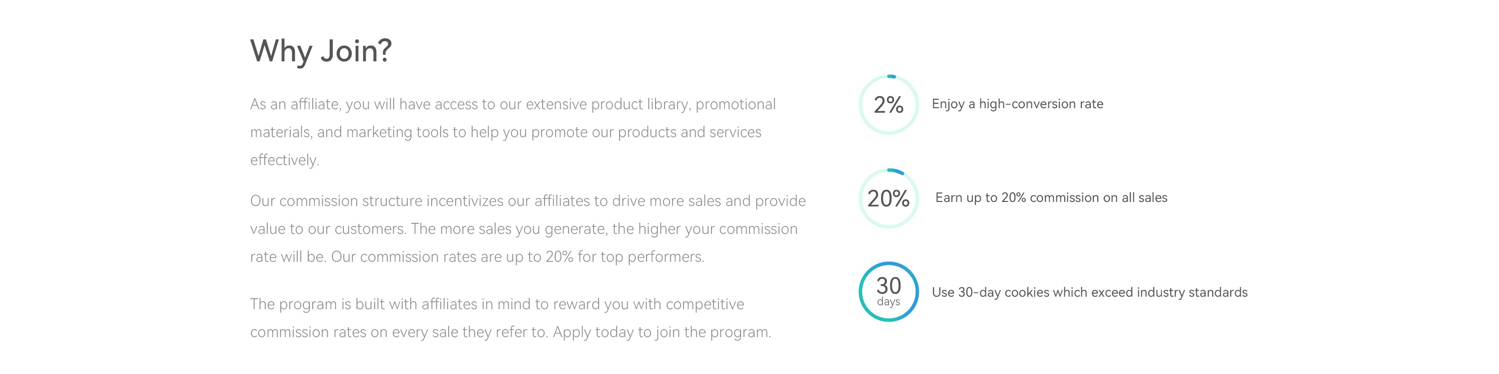
Task: Click the word "effectively." in first paragraph
Action: [285, 160]
